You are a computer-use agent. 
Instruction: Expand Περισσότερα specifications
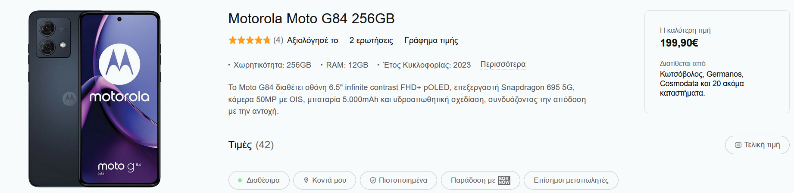click(x=503, y=64)
